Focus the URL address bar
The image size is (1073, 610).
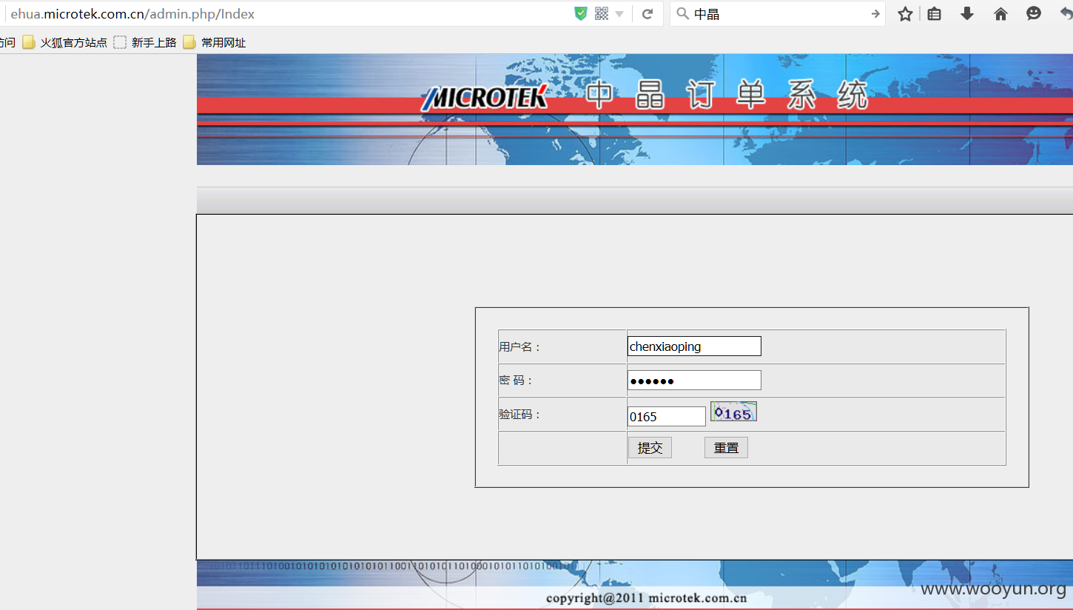289,14
